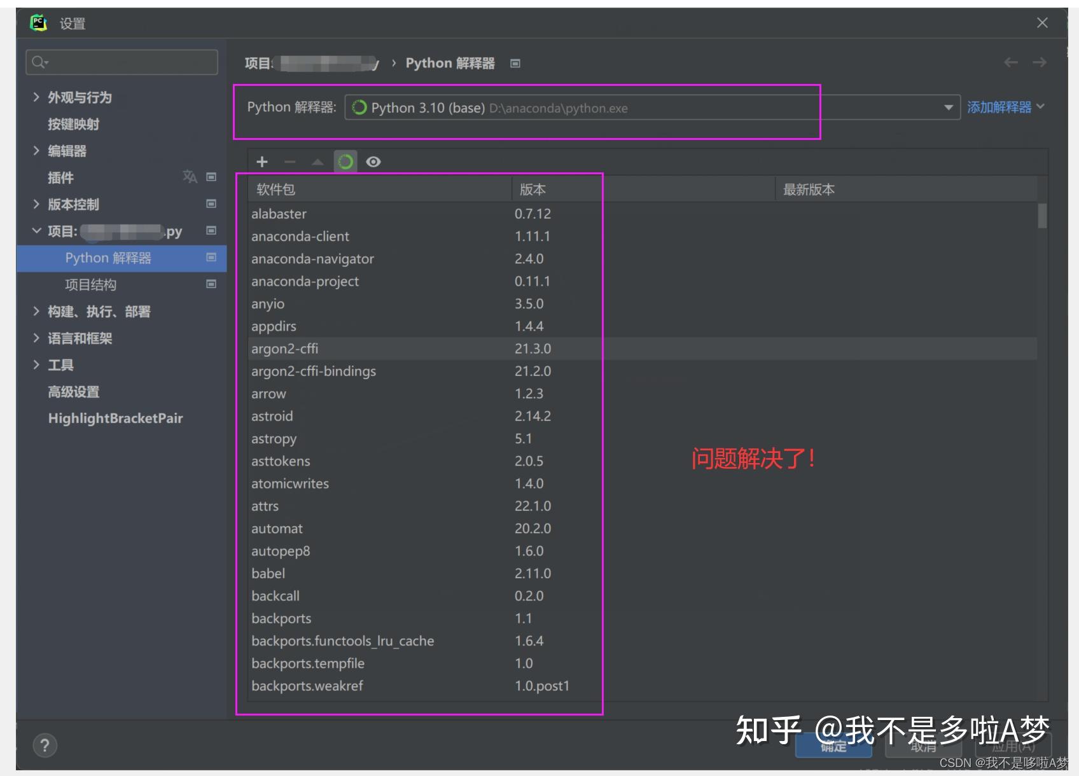Select the argon2-cffi package row

click(284, 348)
